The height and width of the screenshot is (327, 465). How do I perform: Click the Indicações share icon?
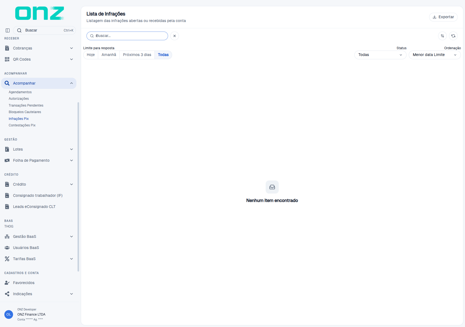coord(7,294)
